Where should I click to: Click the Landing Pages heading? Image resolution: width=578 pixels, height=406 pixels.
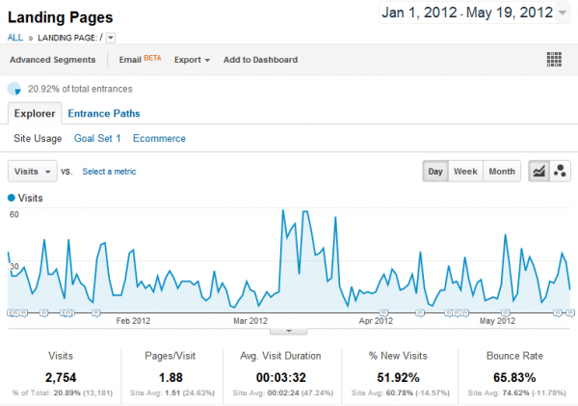[x=60, y=17]
